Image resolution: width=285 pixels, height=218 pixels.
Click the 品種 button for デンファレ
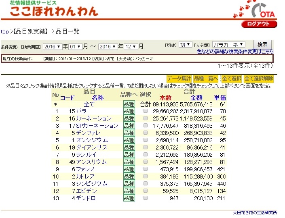(129, 133)
